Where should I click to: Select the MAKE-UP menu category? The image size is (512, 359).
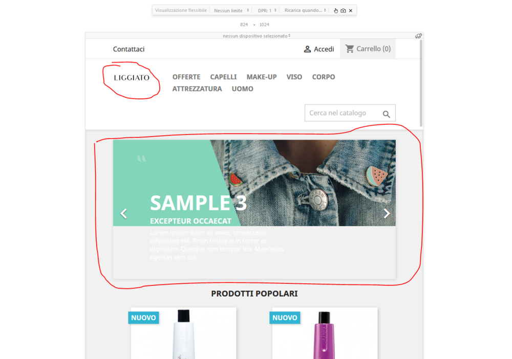coord(262,77)
